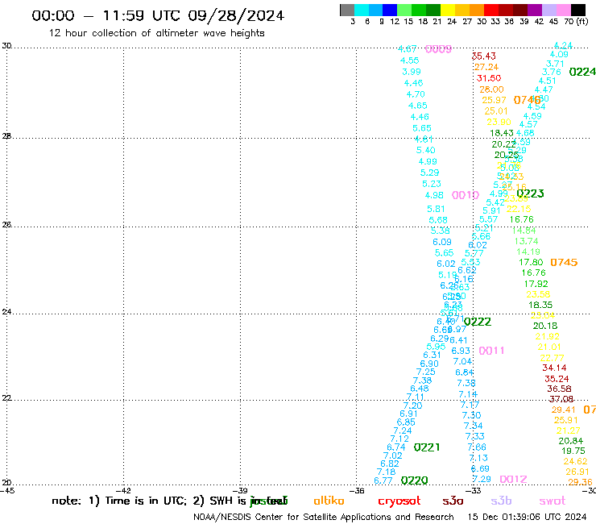
Task: Click the "cryosat" satellite legend label
Action: coord(399,501)
